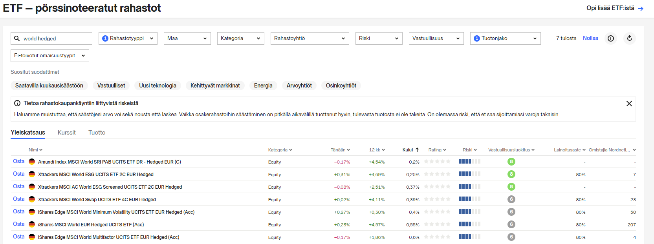The width and height of the screenshot is (654, 244).
Task: Sort by Tänään column header
Action: (340, 150)
